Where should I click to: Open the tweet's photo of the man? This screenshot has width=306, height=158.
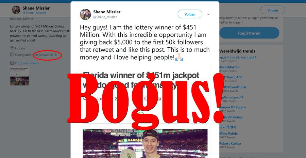pyautogui.click(x=145, y=143)
